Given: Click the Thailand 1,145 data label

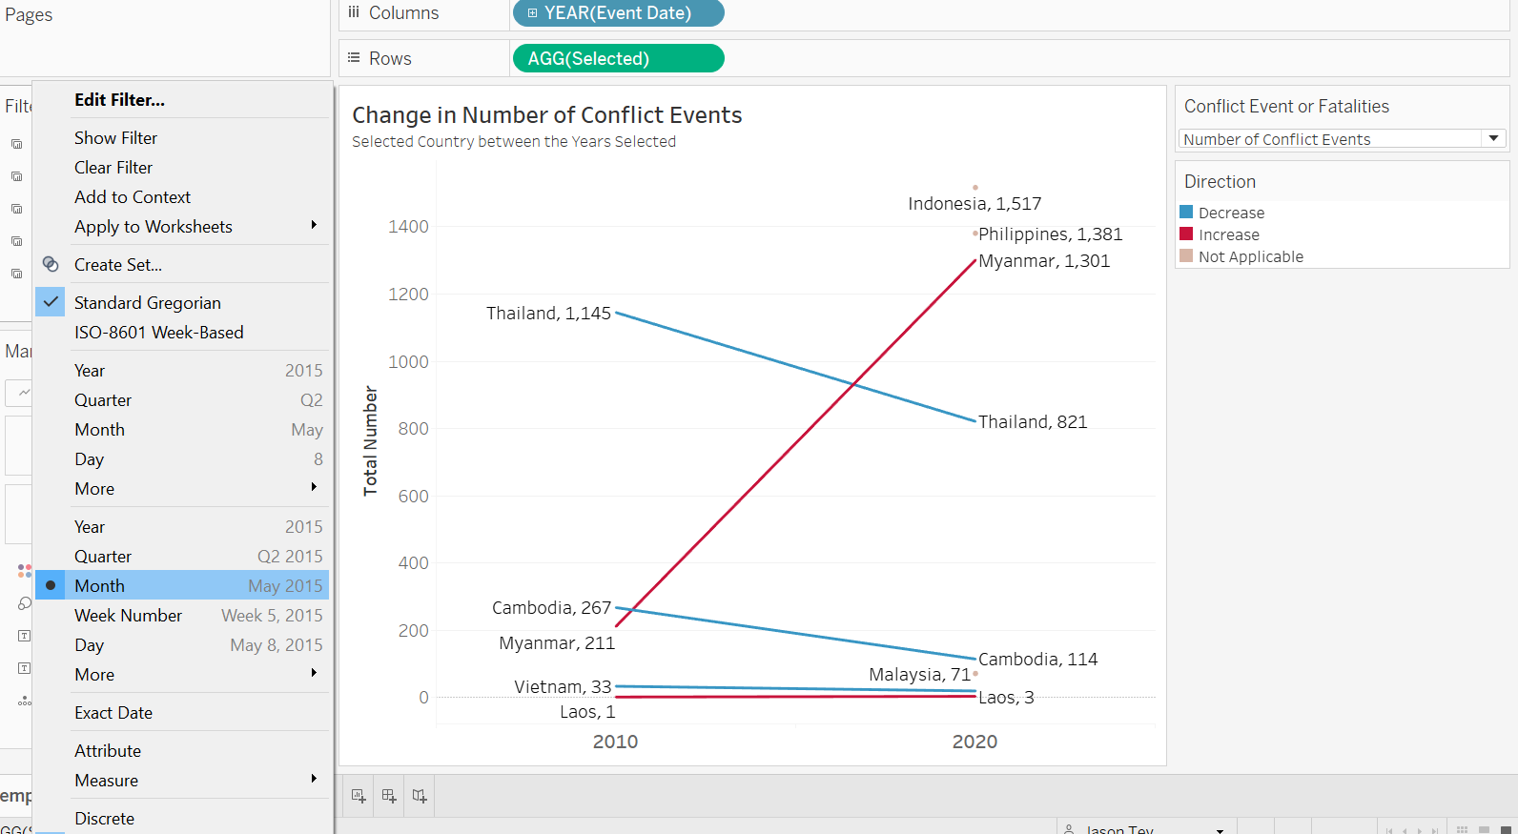Looking at the screenshot, I should 548,314.
